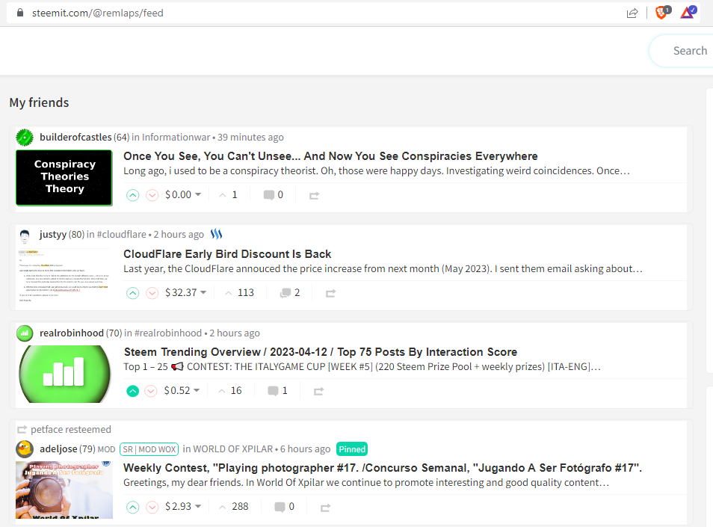Open the Conspiracy Theories Theory thumbnail
713x527 pixels.
pyautogui.click(x=64, y=178)
